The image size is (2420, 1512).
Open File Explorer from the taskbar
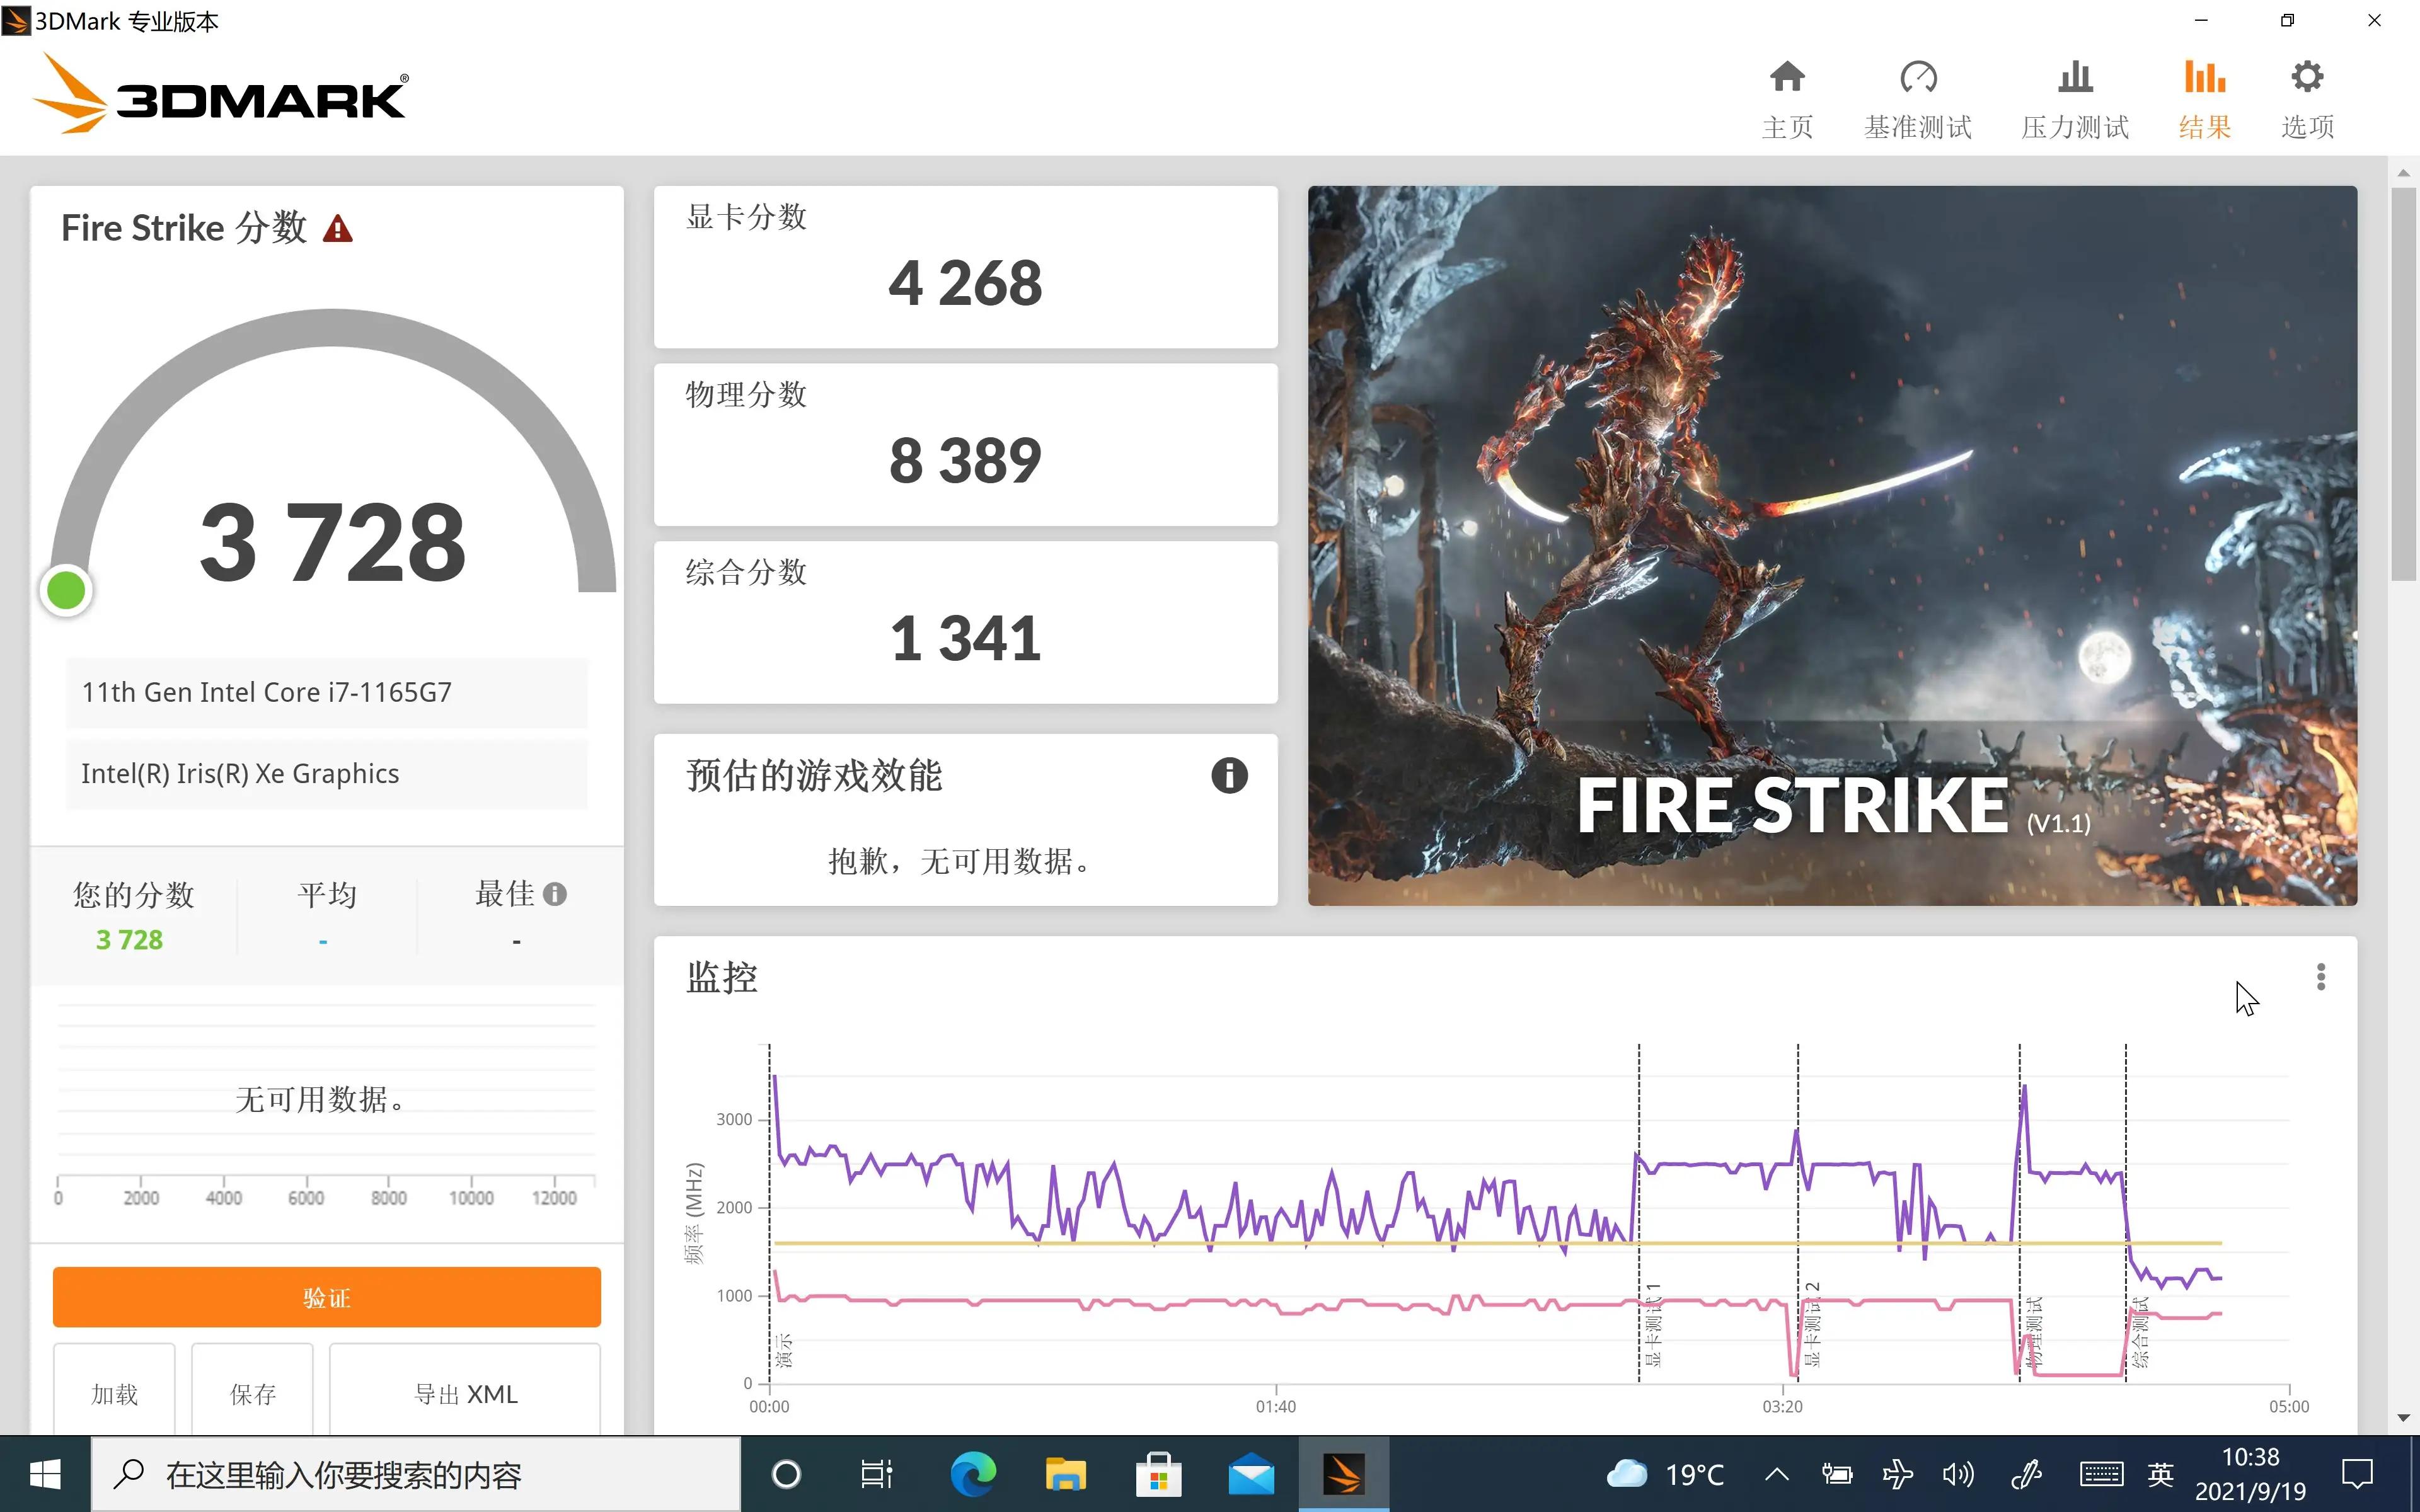coord(1066,1474)
